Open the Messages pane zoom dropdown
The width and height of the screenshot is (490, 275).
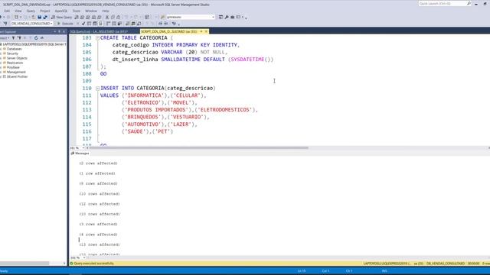coord(83,258)
